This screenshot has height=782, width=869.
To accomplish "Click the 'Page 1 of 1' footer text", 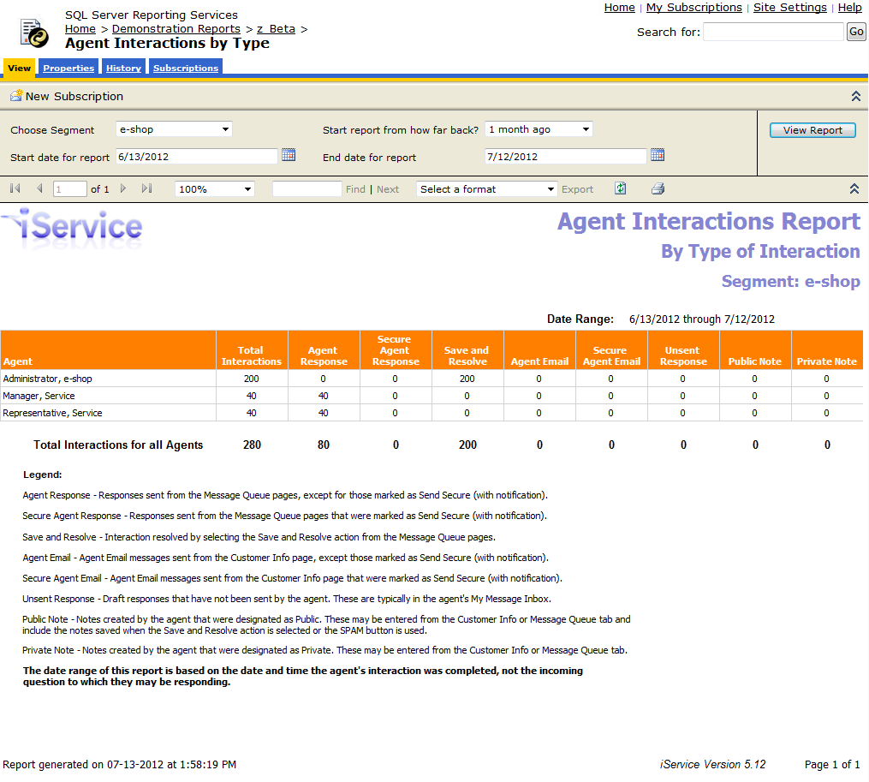I will pos(832,764).
